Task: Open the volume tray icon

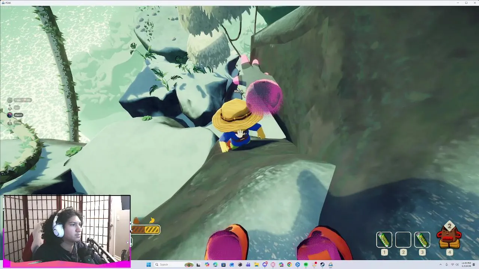Action: (x=457, y=265)
